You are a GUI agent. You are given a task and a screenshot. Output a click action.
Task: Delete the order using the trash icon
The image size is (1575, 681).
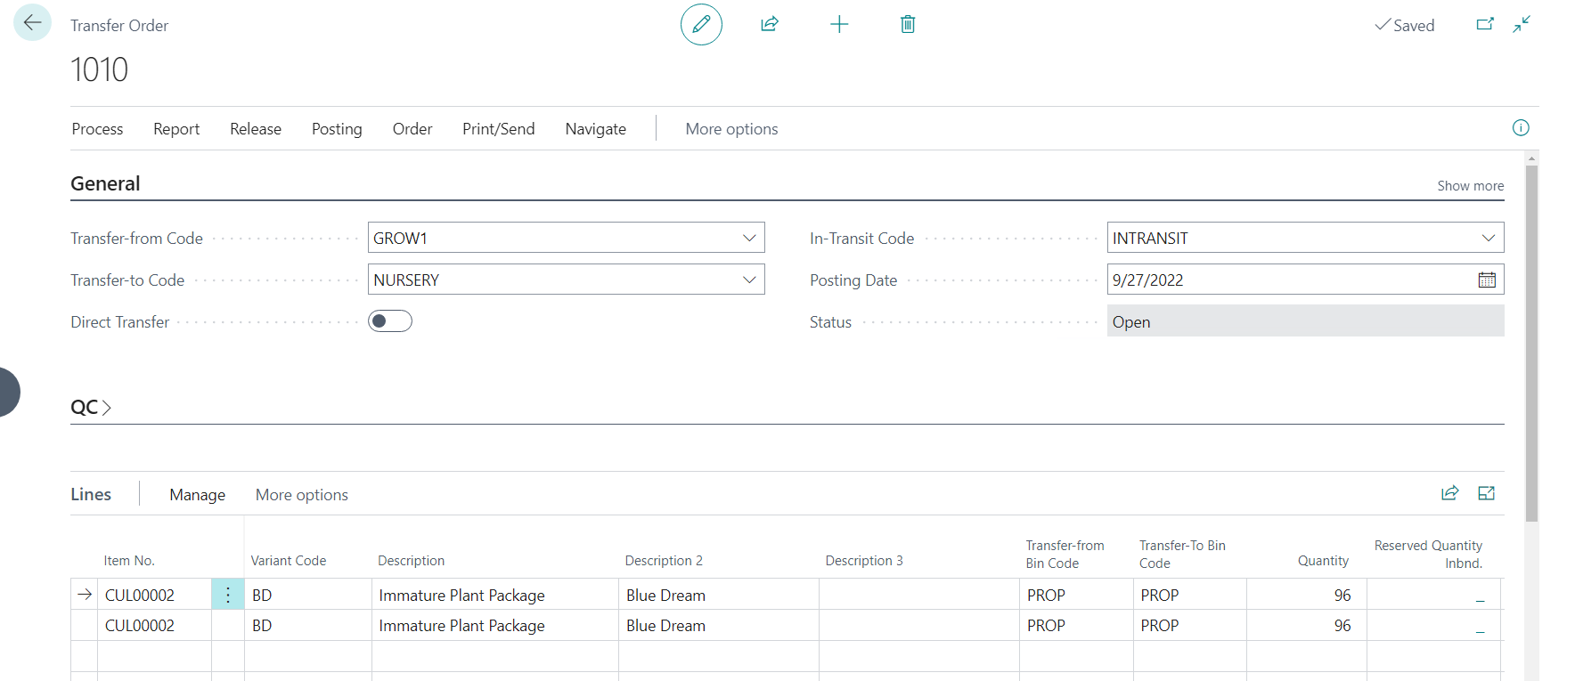click(907, 24)
